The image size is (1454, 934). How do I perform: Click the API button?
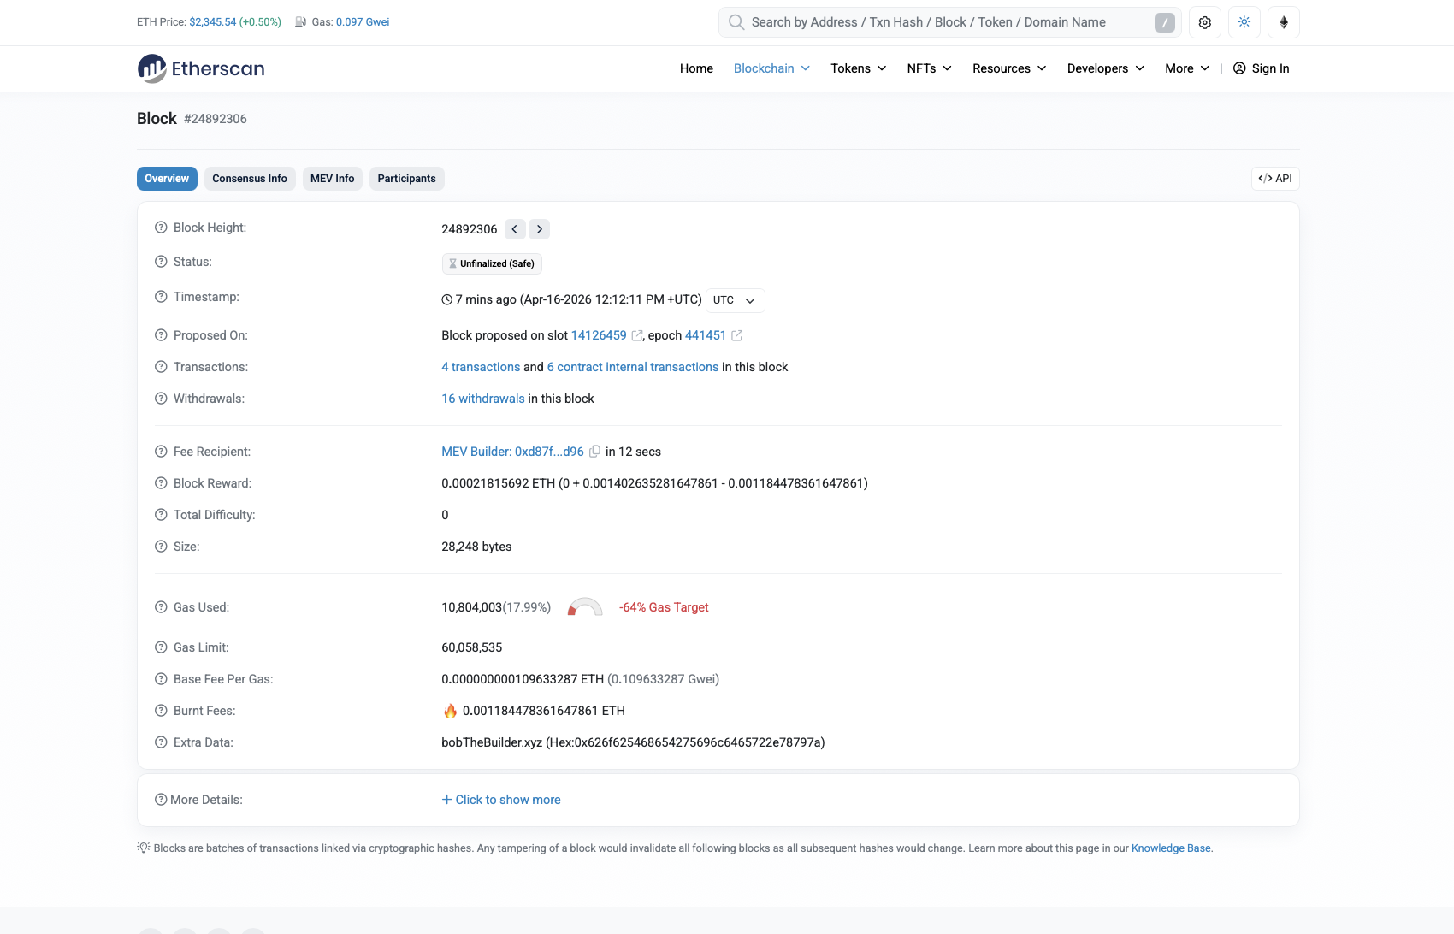[1275, 179]
